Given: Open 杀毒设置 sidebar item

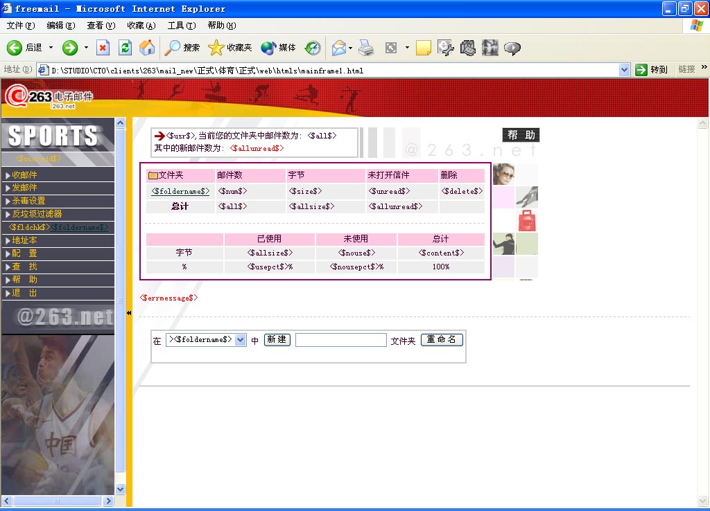Looking at the screenshot, I should pyautogui.click(x=28, y=201).
